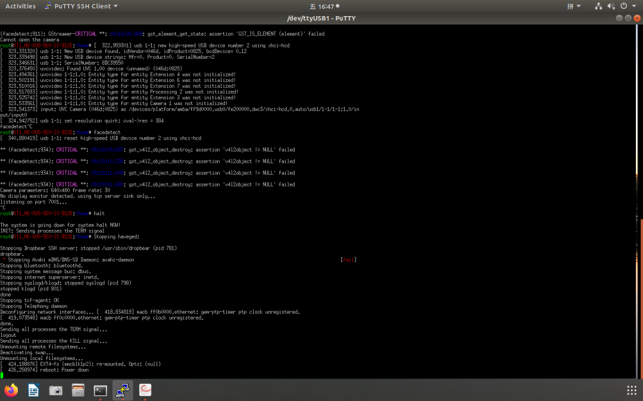Open the red document viewer dock icon
The width and height of the screenshot is (643, 401).
pos(145,390)
